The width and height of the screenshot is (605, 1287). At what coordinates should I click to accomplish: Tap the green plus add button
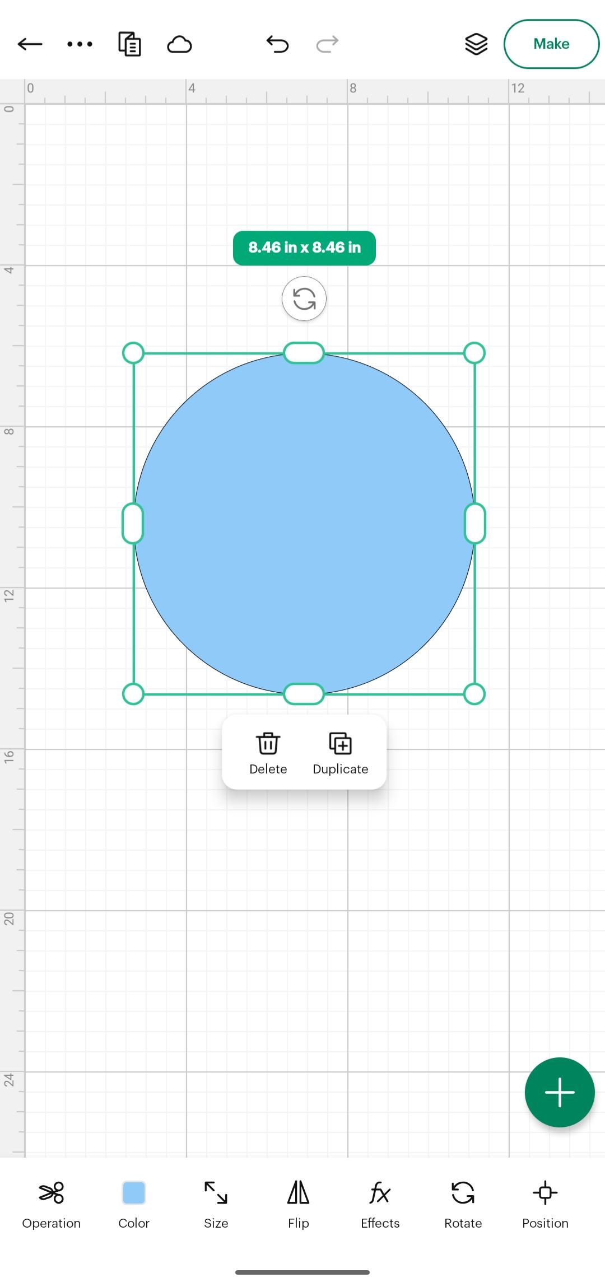pyautogui.click(x=560, y=1092)
